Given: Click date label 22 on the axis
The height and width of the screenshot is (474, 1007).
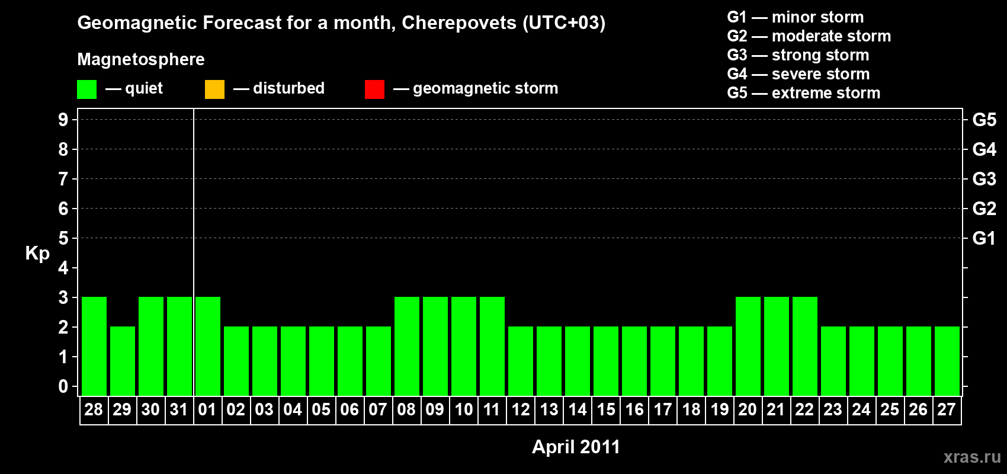Looking at the screenshot, I should point(804,410).
